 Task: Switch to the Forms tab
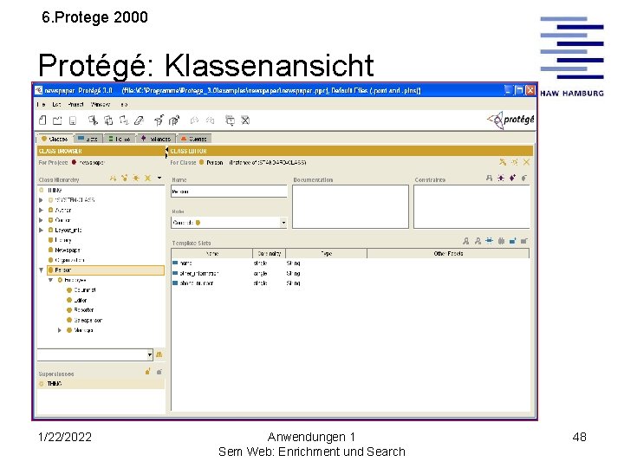119,139
